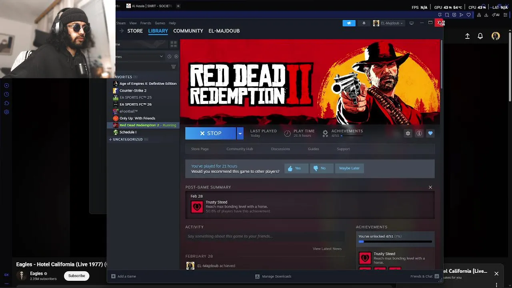Open Friends menu
Screen dimensions: 512x288
point(146,23)
